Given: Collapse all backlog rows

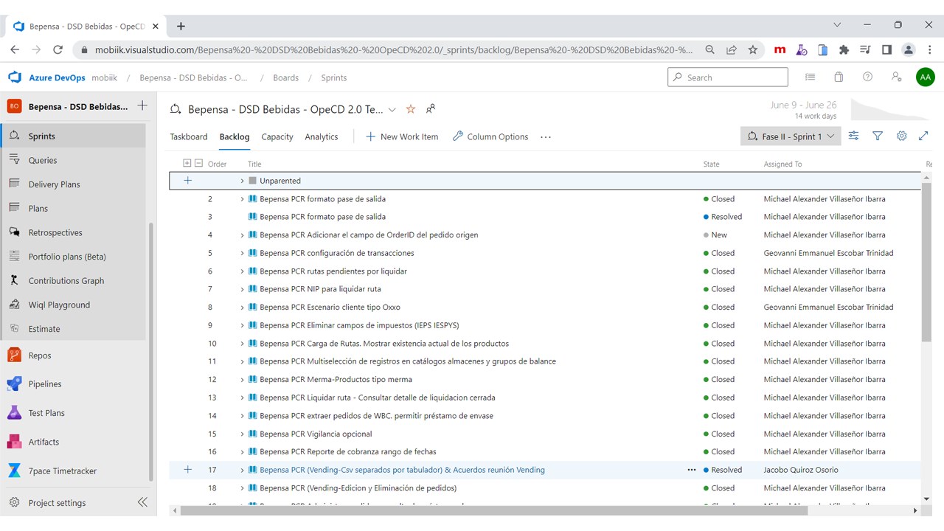Looking at the screenshot, I should click(x=198, y=164).
